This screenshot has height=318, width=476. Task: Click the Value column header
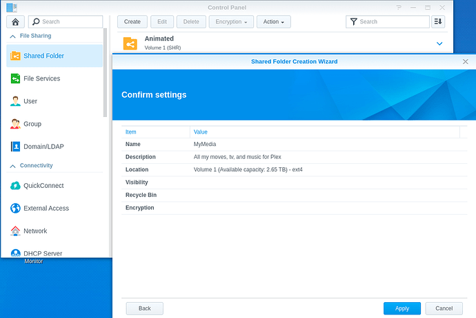click(x=325, y=132)
